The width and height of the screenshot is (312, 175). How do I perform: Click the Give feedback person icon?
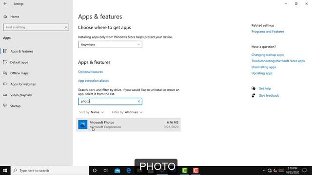(253, 95)
